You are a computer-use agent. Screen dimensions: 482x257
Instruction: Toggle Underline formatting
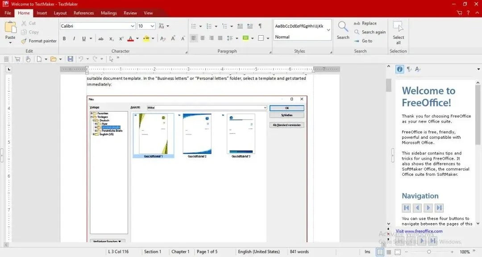pos(83,38)
